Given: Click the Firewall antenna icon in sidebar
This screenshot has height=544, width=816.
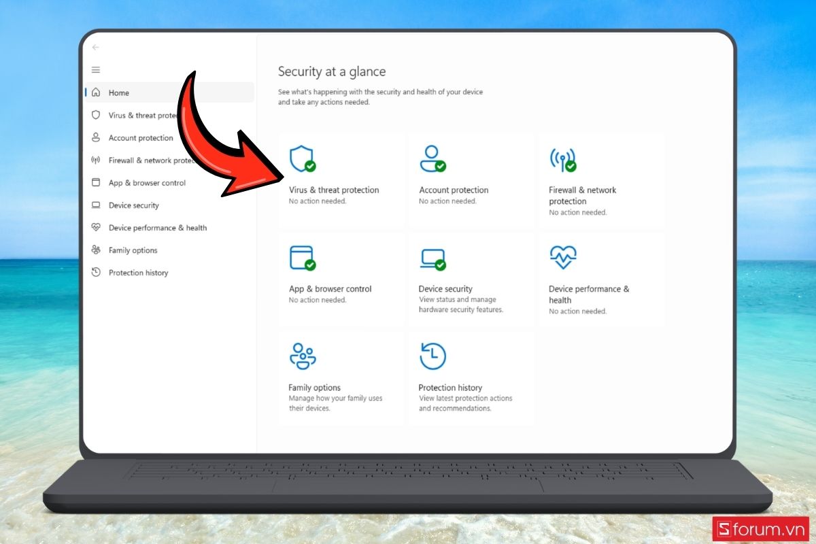Looking at the screenshot, I should pos(96,160).
